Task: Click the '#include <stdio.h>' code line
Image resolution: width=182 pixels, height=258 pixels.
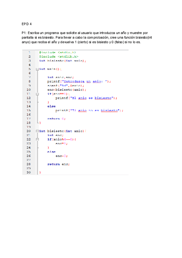Action: tap(57, 53)
